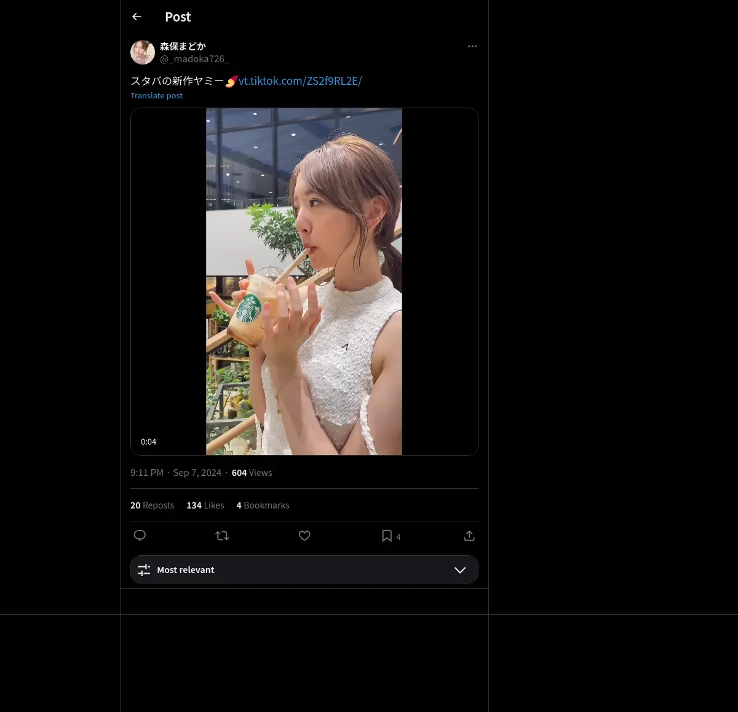Screen dimensions: 738x712
Task: Open the display name 森保まどか
Action: [183, 46]
